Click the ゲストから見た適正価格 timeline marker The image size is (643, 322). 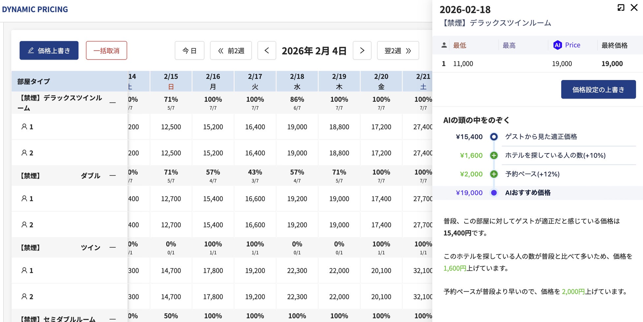coord(494,137)
